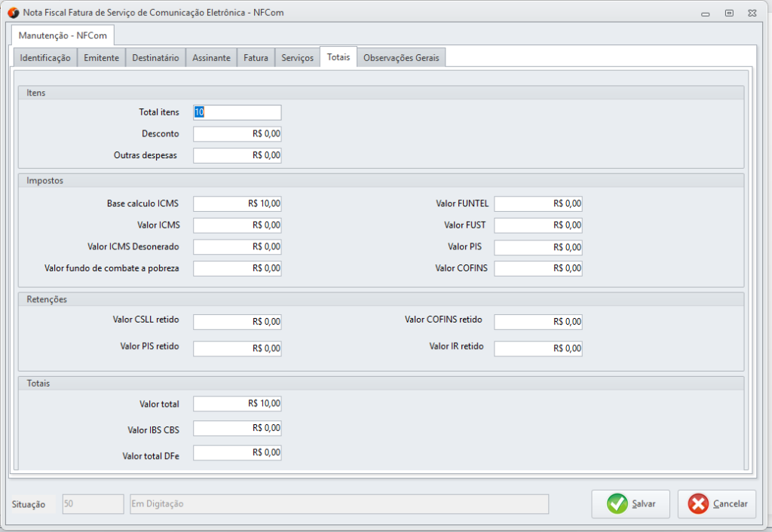Open the Fatura tab
This screenshot has height=532, width=772.
coord(256,58)
